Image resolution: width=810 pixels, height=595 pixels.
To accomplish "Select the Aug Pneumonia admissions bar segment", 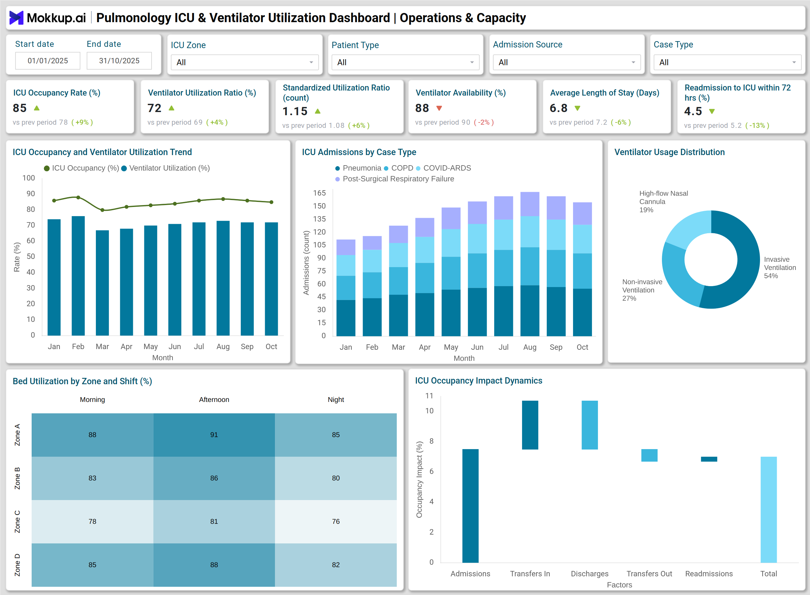I will click(x=530, y=311).
